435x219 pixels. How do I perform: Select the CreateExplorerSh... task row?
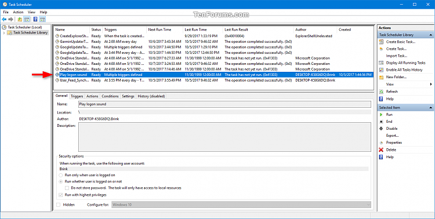pyautogui.click(x=213, y=36)
